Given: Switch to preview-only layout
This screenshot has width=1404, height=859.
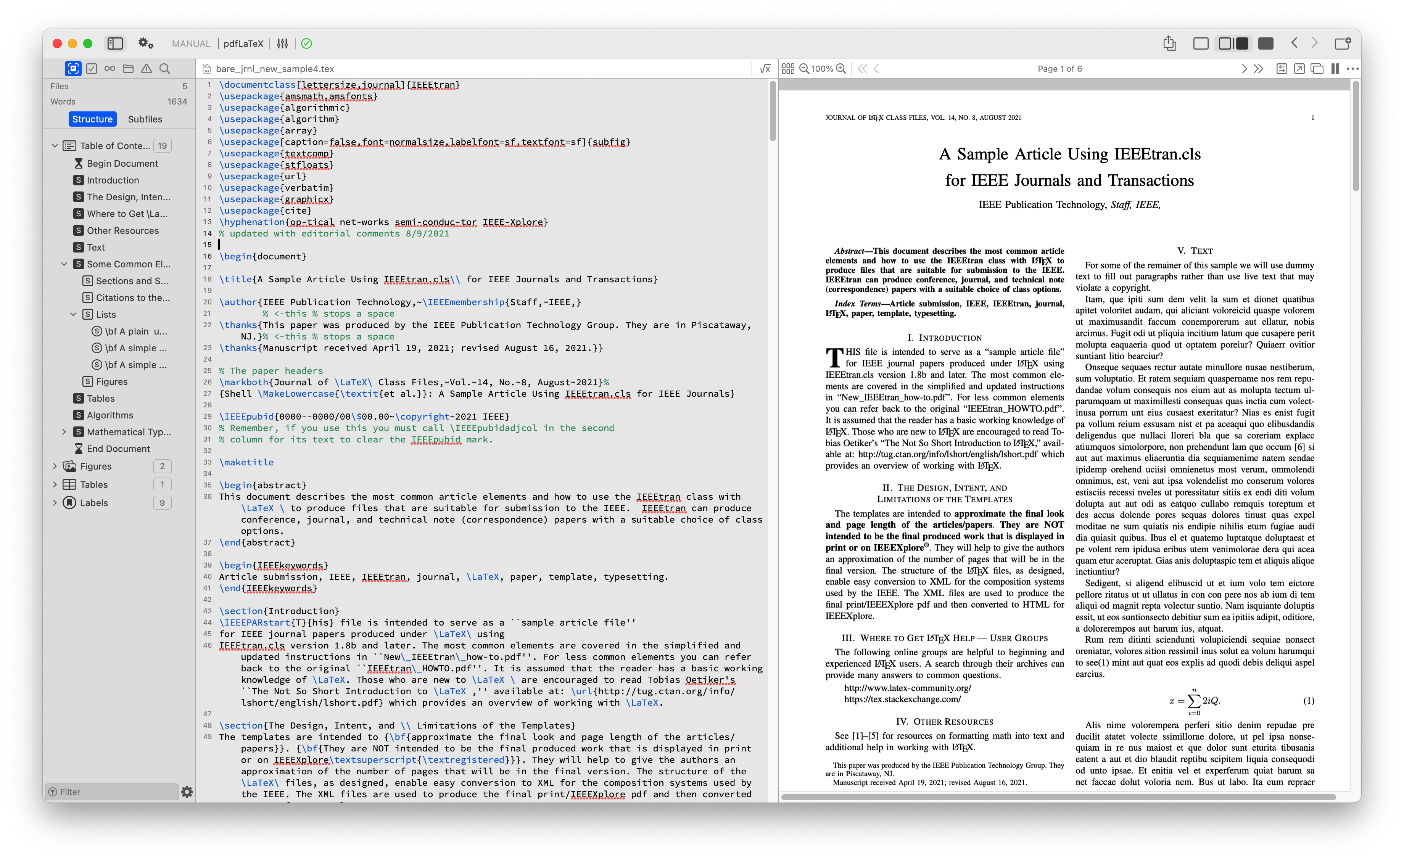Looking at the screenshot, I should pyautogui.click(x=1266, y=43).
